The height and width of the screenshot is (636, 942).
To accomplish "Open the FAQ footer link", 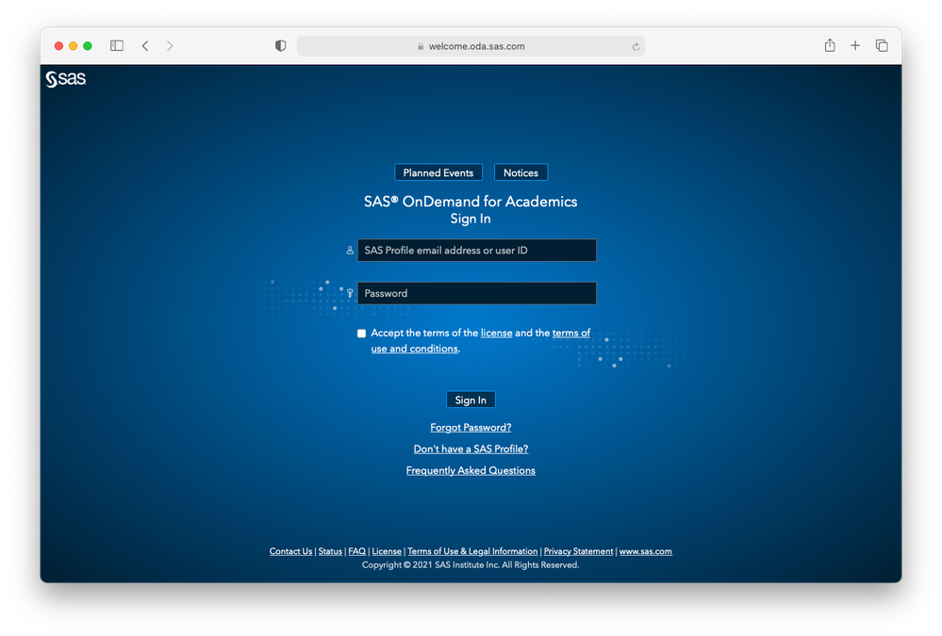I will pos(356,551).
